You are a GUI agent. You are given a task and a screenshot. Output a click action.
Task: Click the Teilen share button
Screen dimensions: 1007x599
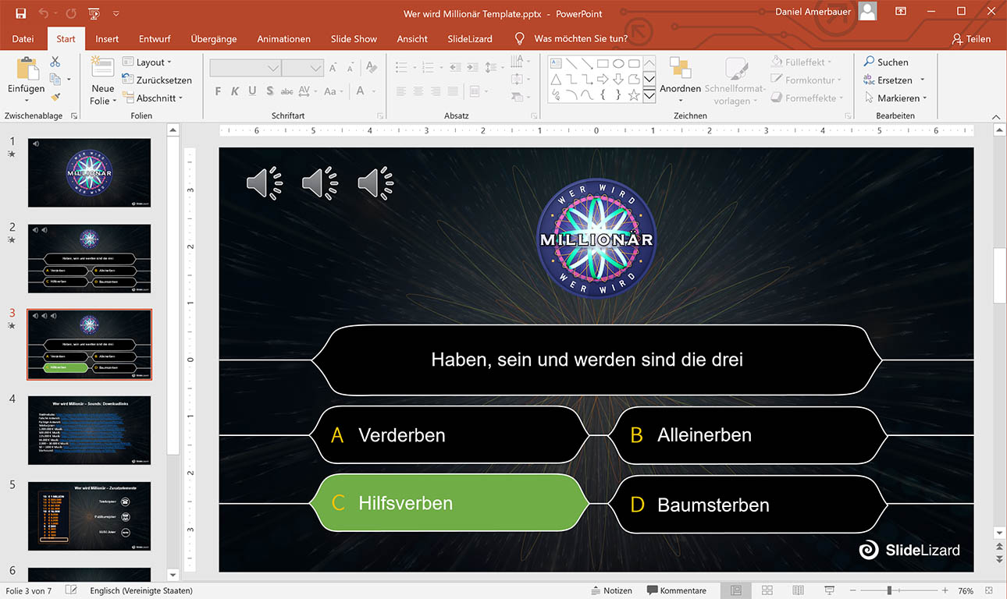tap(971, 39)
